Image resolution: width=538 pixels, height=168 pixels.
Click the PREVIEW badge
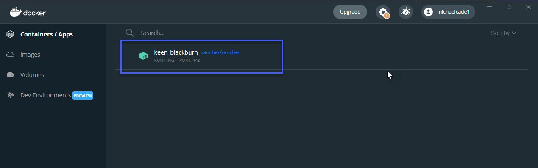click(x=83, y=96)
